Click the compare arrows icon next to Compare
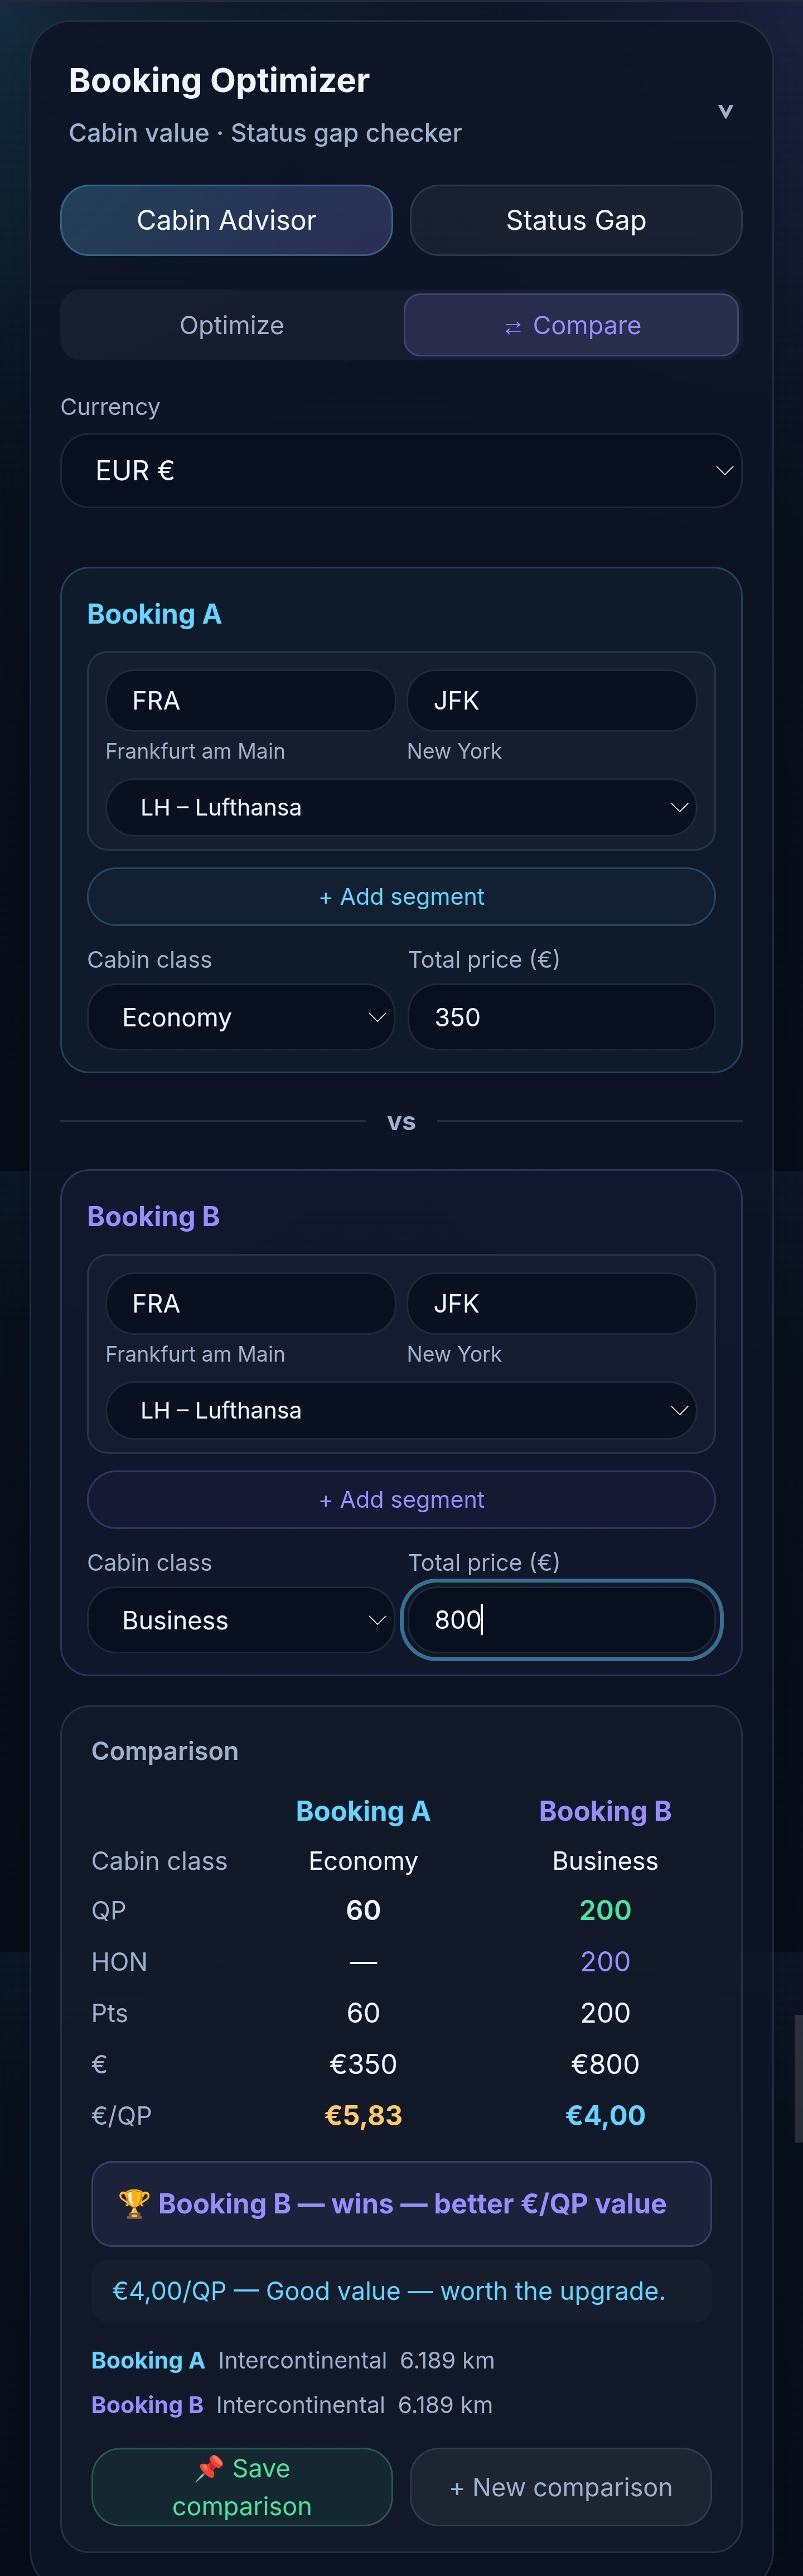Image resolution: width=803 pixels, height=2576 pixels. (513, 325)
